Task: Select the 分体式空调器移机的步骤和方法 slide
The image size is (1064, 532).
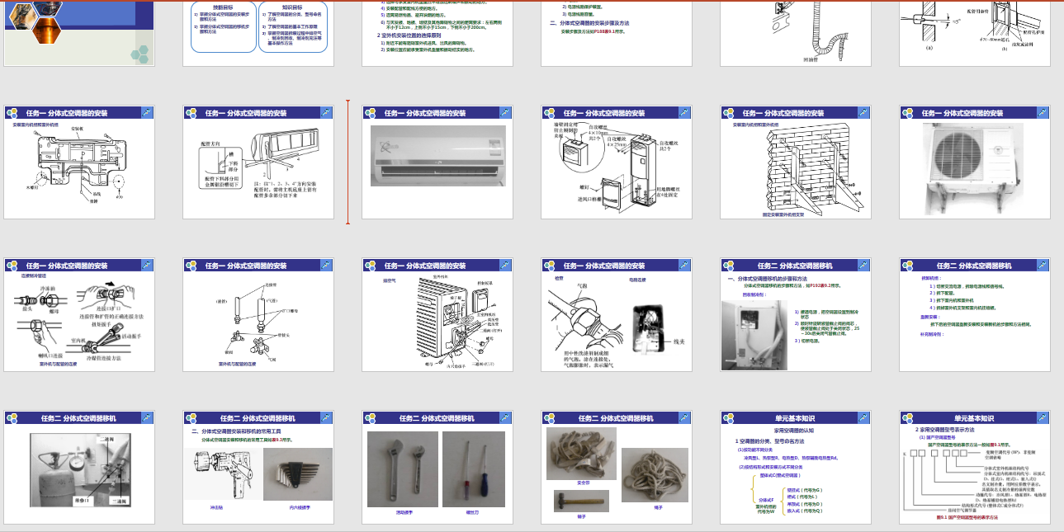Action: pyautogui.click(x=796, y=315)
